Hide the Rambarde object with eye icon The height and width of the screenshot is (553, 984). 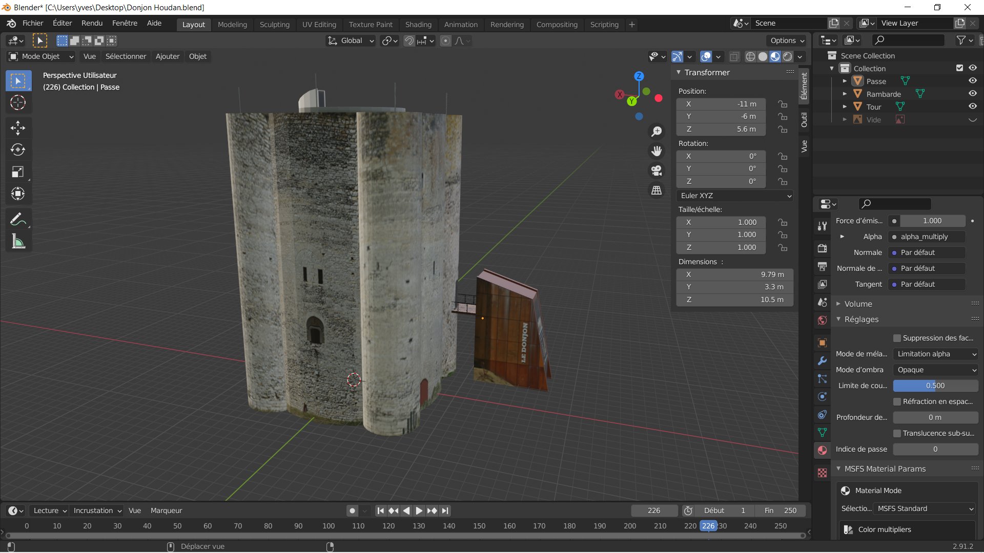[972, 93]
